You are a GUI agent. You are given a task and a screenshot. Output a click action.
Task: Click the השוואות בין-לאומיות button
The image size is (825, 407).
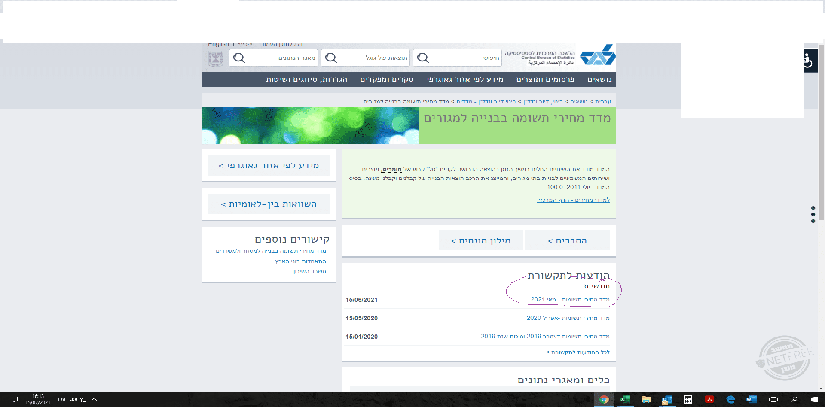click(269, 204)
